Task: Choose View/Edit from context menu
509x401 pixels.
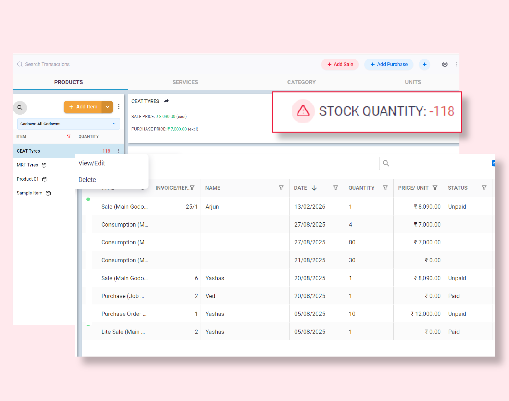Action: [92, 163]
